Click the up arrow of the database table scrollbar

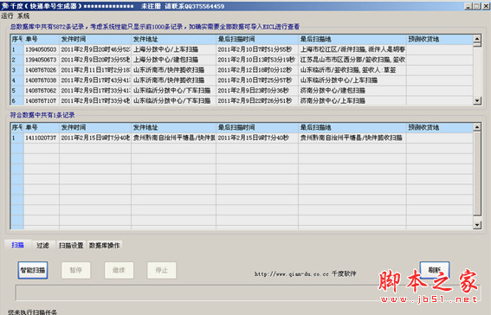point(477,39)
